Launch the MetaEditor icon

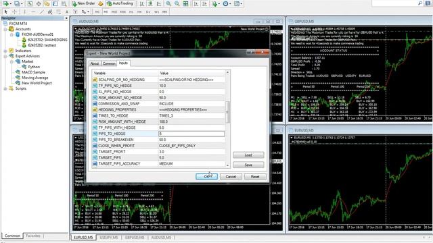click(100, 3)
